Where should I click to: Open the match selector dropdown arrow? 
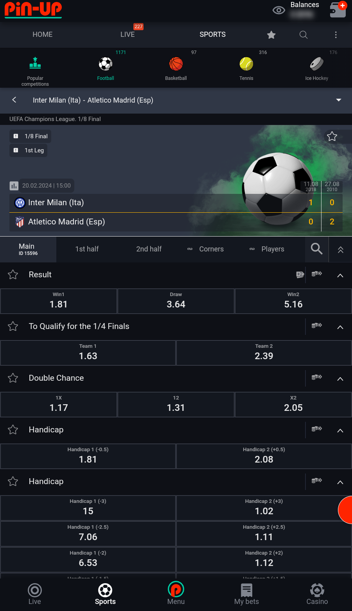[339, 100]
